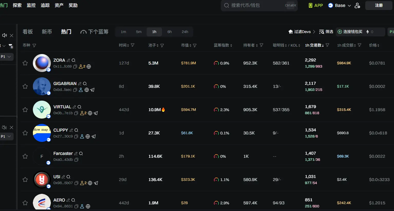Screen dimensions: 394x211
Task: Copy ZORA contract address 0x11...fc69
Action: click(x=75, y=67)
